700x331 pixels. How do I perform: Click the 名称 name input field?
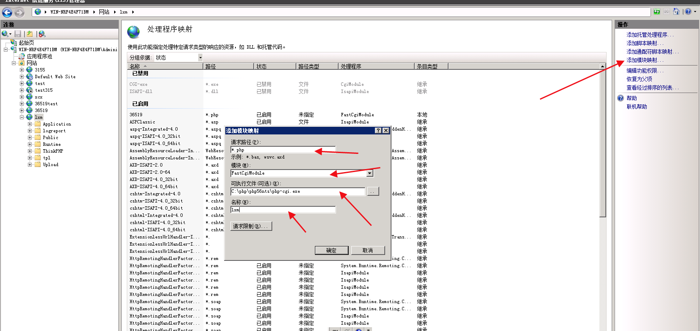pyautogui.click(x=283, y=210)
